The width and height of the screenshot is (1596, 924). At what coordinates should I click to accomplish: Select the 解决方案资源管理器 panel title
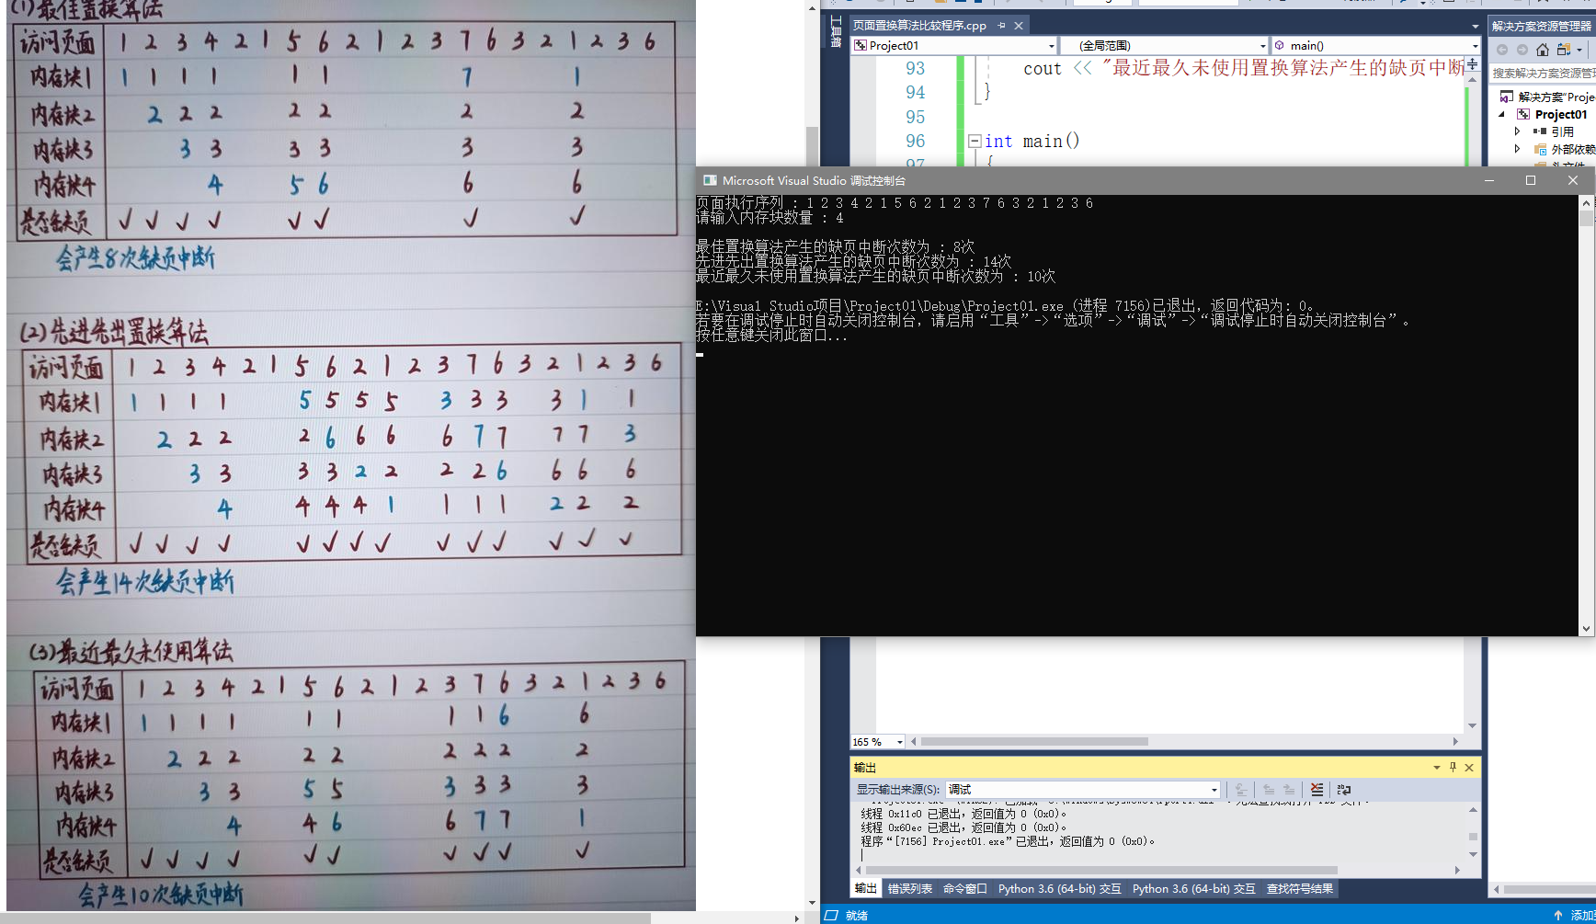[1541, 26]
